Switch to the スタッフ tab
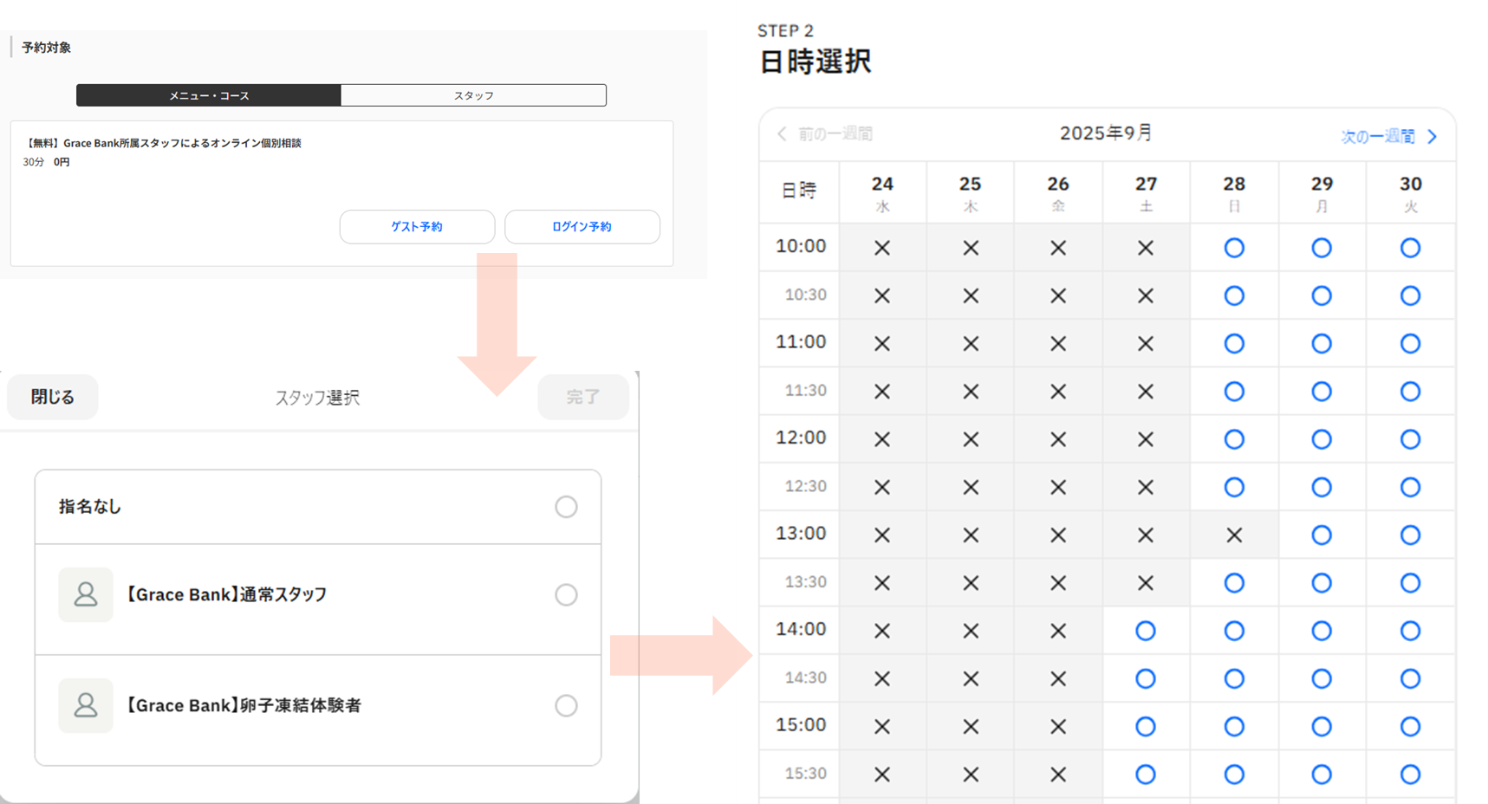Screen dimensions: 1488x804 pos(473,95)
